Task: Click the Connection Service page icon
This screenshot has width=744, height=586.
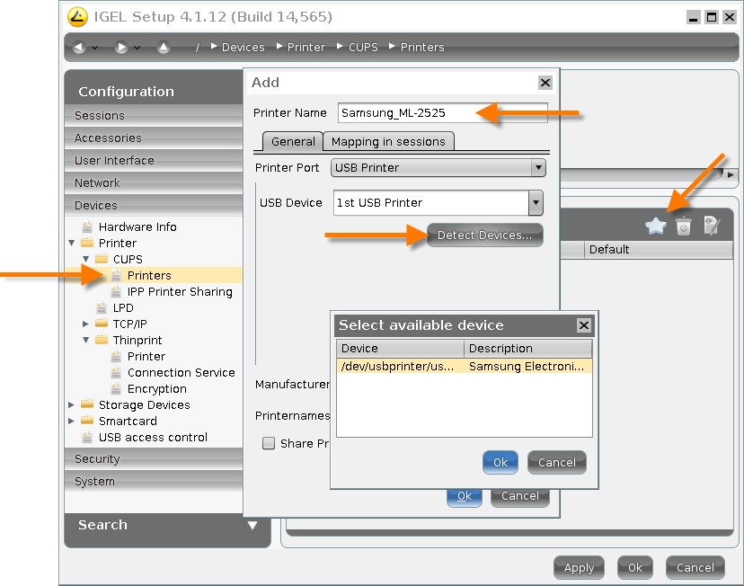Action: click(116, 372)
